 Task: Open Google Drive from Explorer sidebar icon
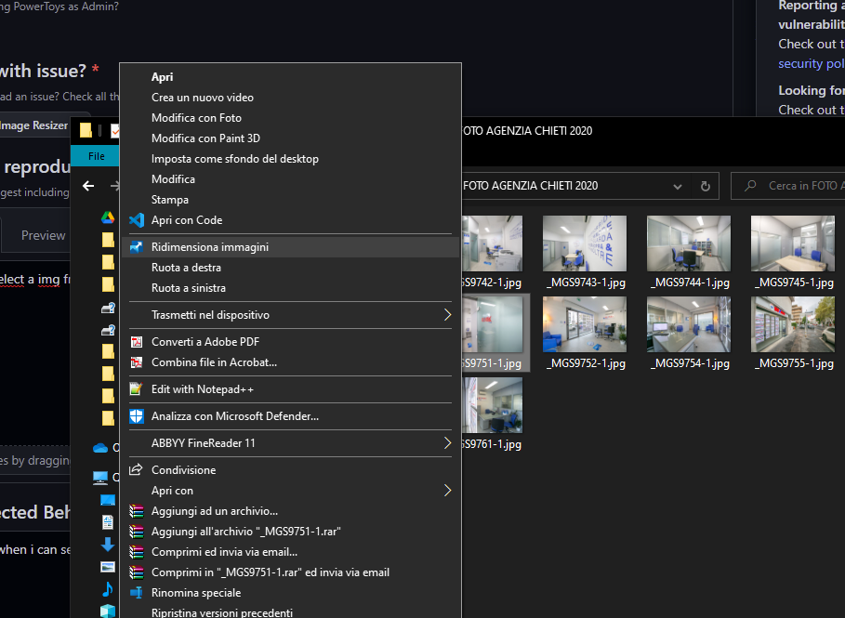108,217
